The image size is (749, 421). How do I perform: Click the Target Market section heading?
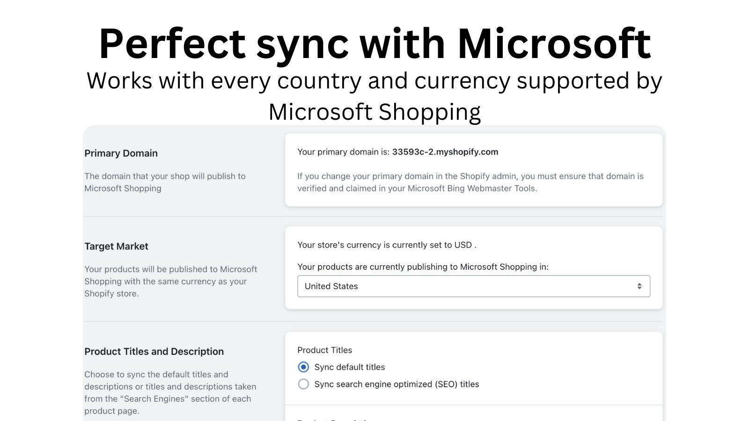116,246
